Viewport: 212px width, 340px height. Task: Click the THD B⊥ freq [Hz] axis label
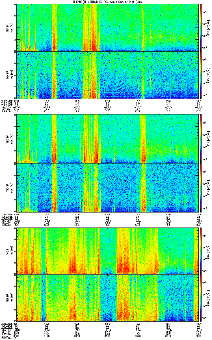[11, 139]
